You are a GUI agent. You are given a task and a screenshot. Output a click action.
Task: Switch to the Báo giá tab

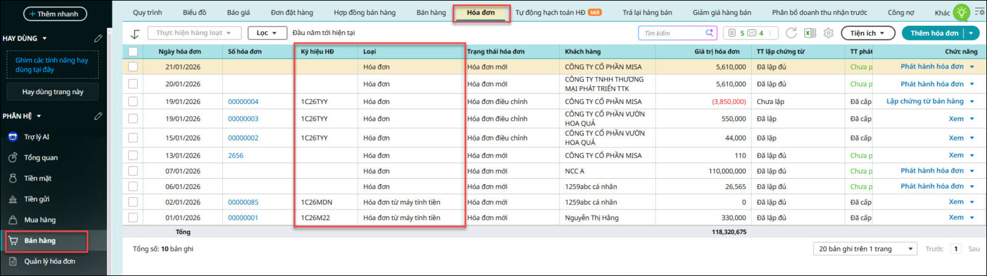click(238, 12)
